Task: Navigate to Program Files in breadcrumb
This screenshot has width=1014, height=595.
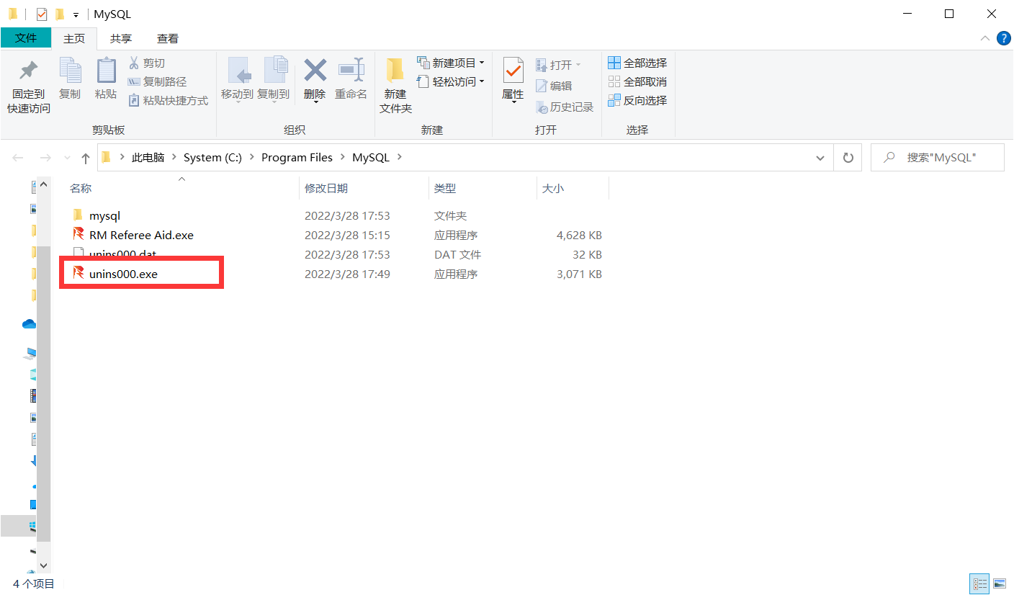Action: coord(297,158)
